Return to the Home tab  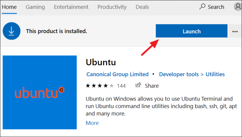tap(9, 7)
